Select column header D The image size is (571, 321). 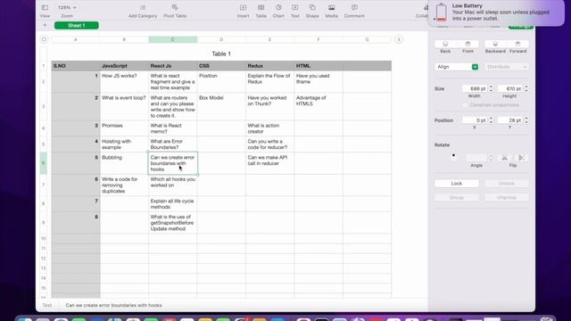click(221, 39)
